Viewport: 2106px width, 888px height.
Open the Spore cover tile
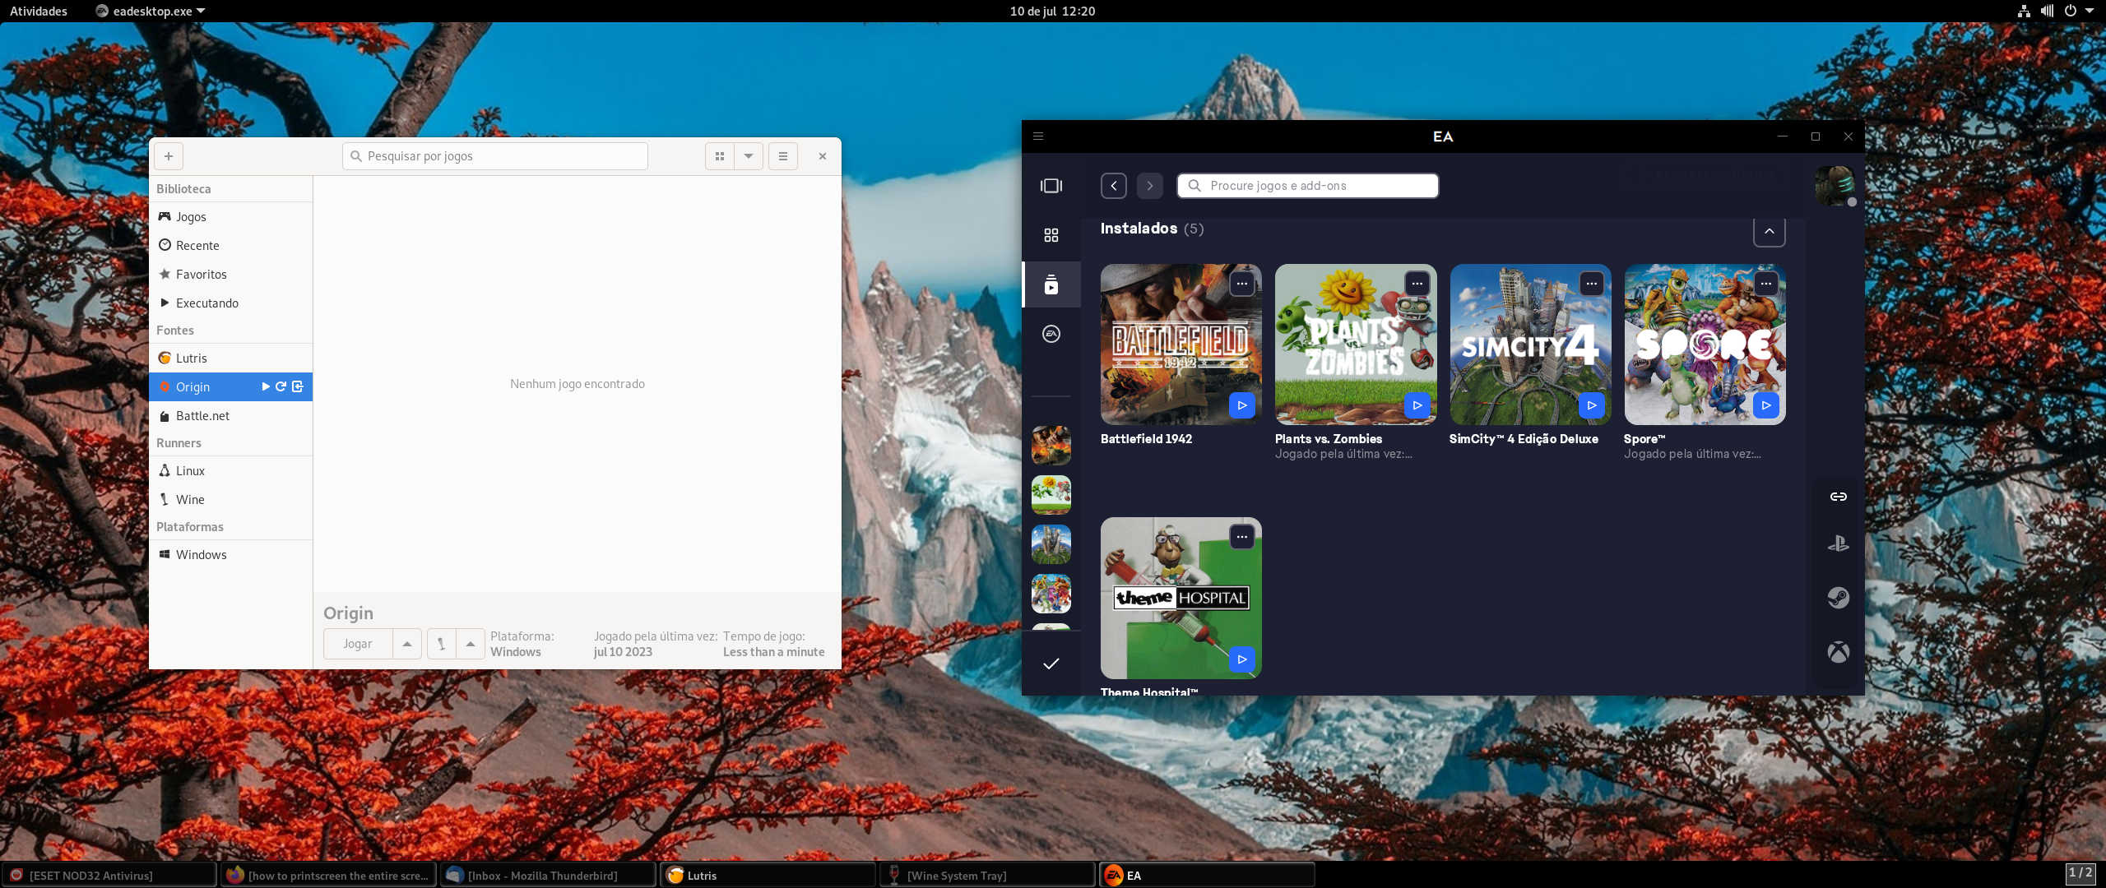[x=1705, y=345]
